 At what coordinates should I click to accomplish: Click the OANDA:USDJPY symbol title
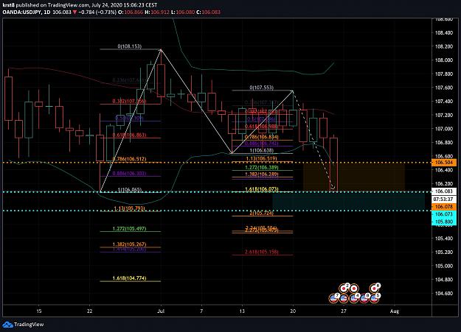[x=21, y=12]
